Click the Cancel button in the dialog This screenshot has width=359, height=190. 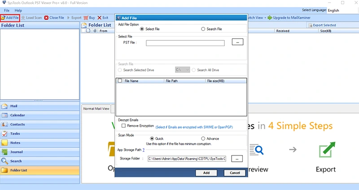coord(235,173)
